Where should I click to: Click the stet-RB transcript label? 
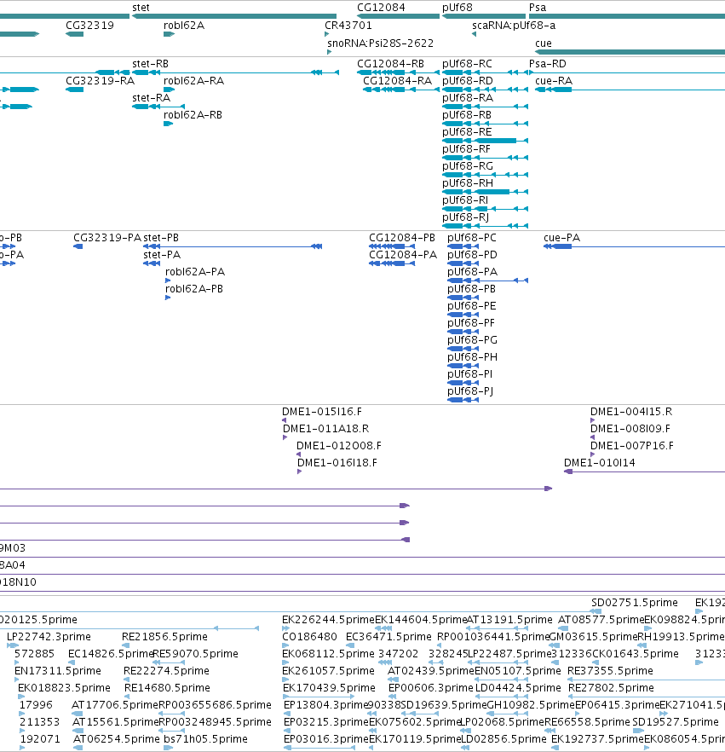point(151,64)
